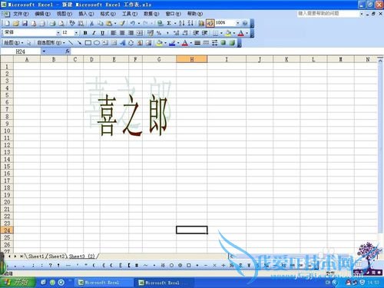Toggle Italic formatting
This screenshot has height=288, width=384.
94,33
